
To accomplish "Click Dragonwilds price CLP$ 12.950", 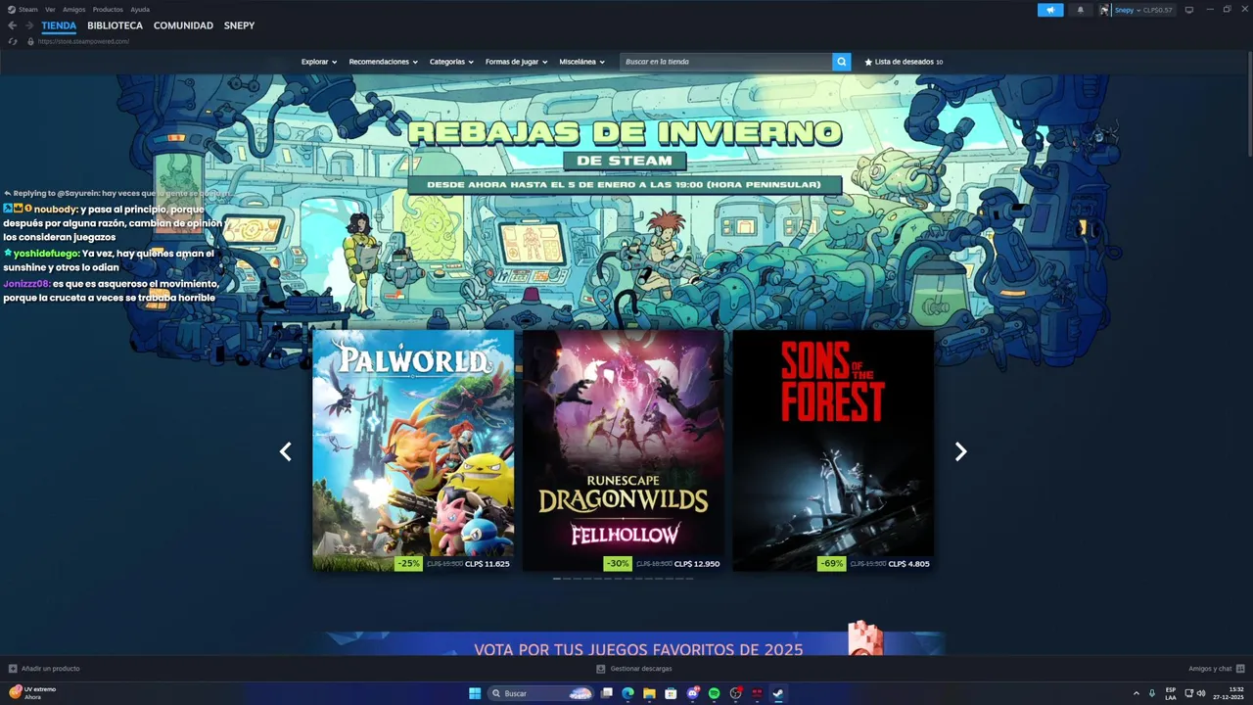I will (697, 564).
